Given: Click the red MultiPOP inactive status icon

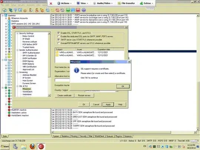Looking at the screenshot, I should pos(9,110).
